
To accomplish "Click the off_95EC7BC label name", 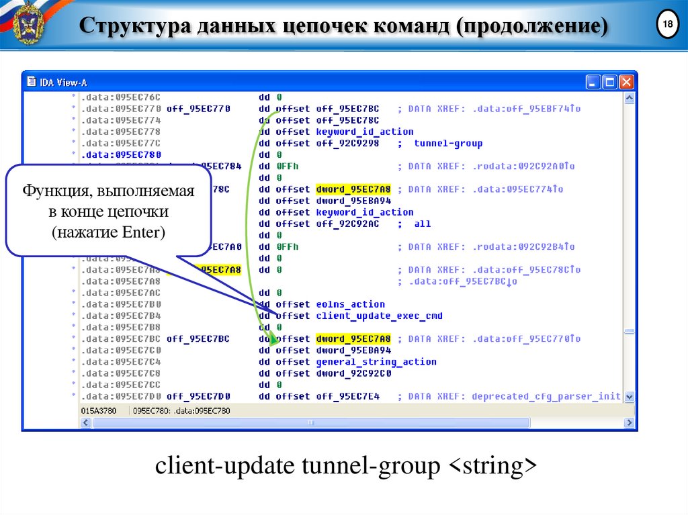I will 198,338.
